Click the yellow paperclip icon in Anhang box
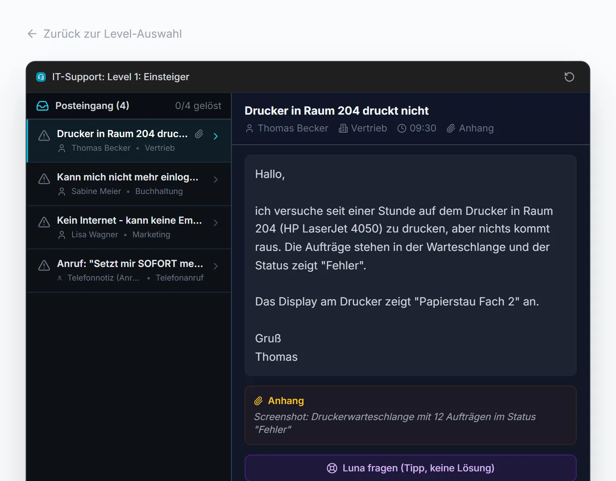This screenshot has width=616, height=481. [258, 401]
